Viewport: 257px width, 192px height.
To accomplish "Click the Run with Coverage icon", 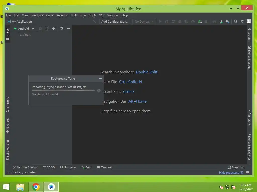I will 186,21.
